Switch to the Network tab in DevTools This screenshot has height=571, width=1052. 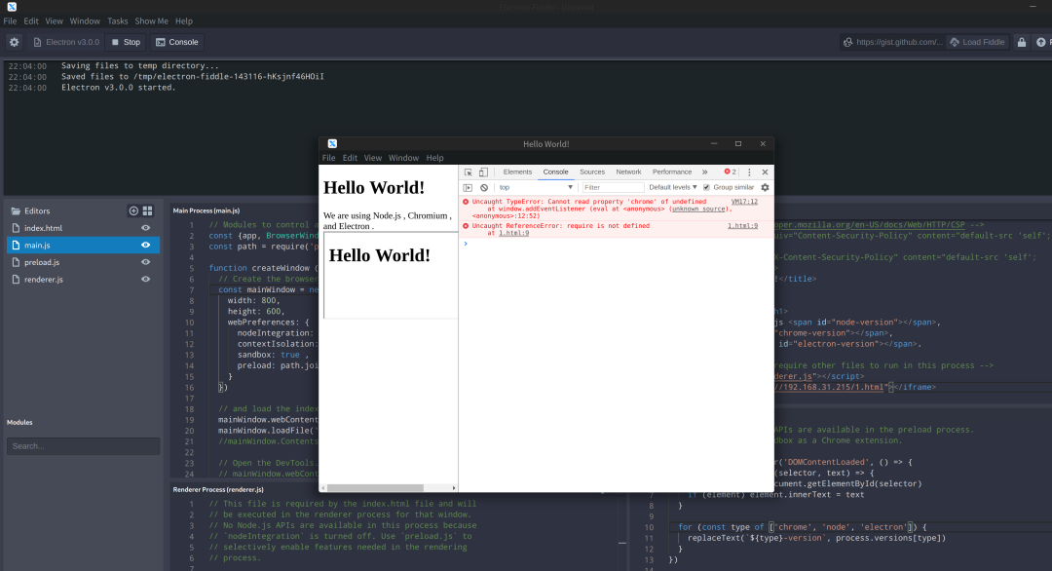[628, 172]
